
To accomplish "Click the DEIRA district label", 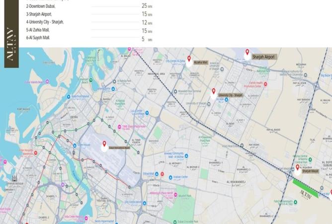I will 74,117.
